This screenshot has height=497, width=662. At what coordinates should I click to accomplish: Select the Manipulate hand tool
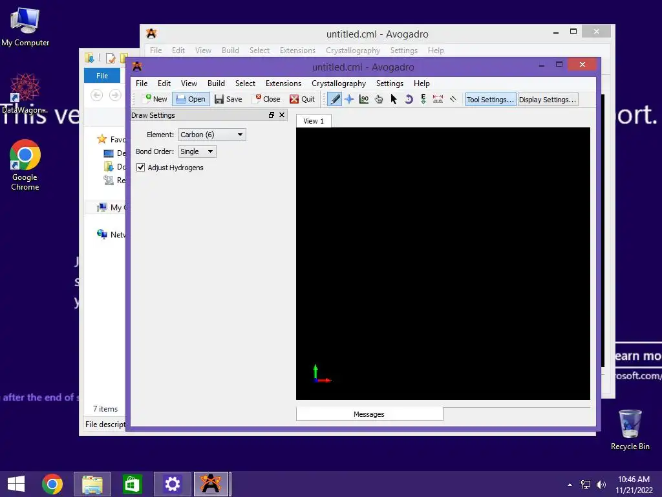tap(379, 99)
